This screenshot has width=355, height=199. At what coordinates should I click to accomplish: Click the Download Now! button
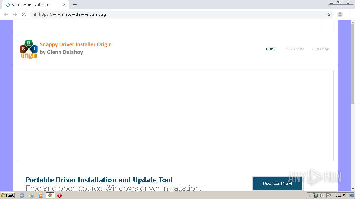[x=278, y=183]
